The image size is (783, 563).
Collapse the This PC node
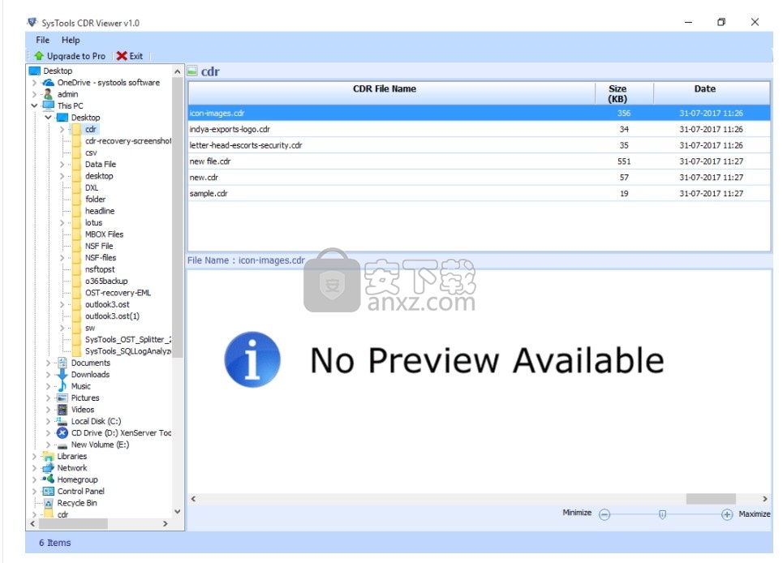point(34,105)
